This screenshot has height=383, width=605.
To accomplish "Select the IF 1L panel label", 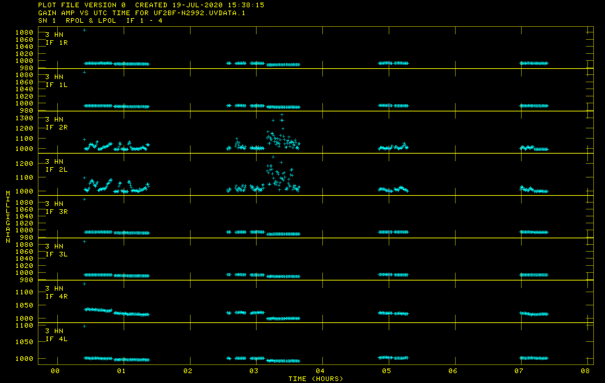I will pos(56,85).
